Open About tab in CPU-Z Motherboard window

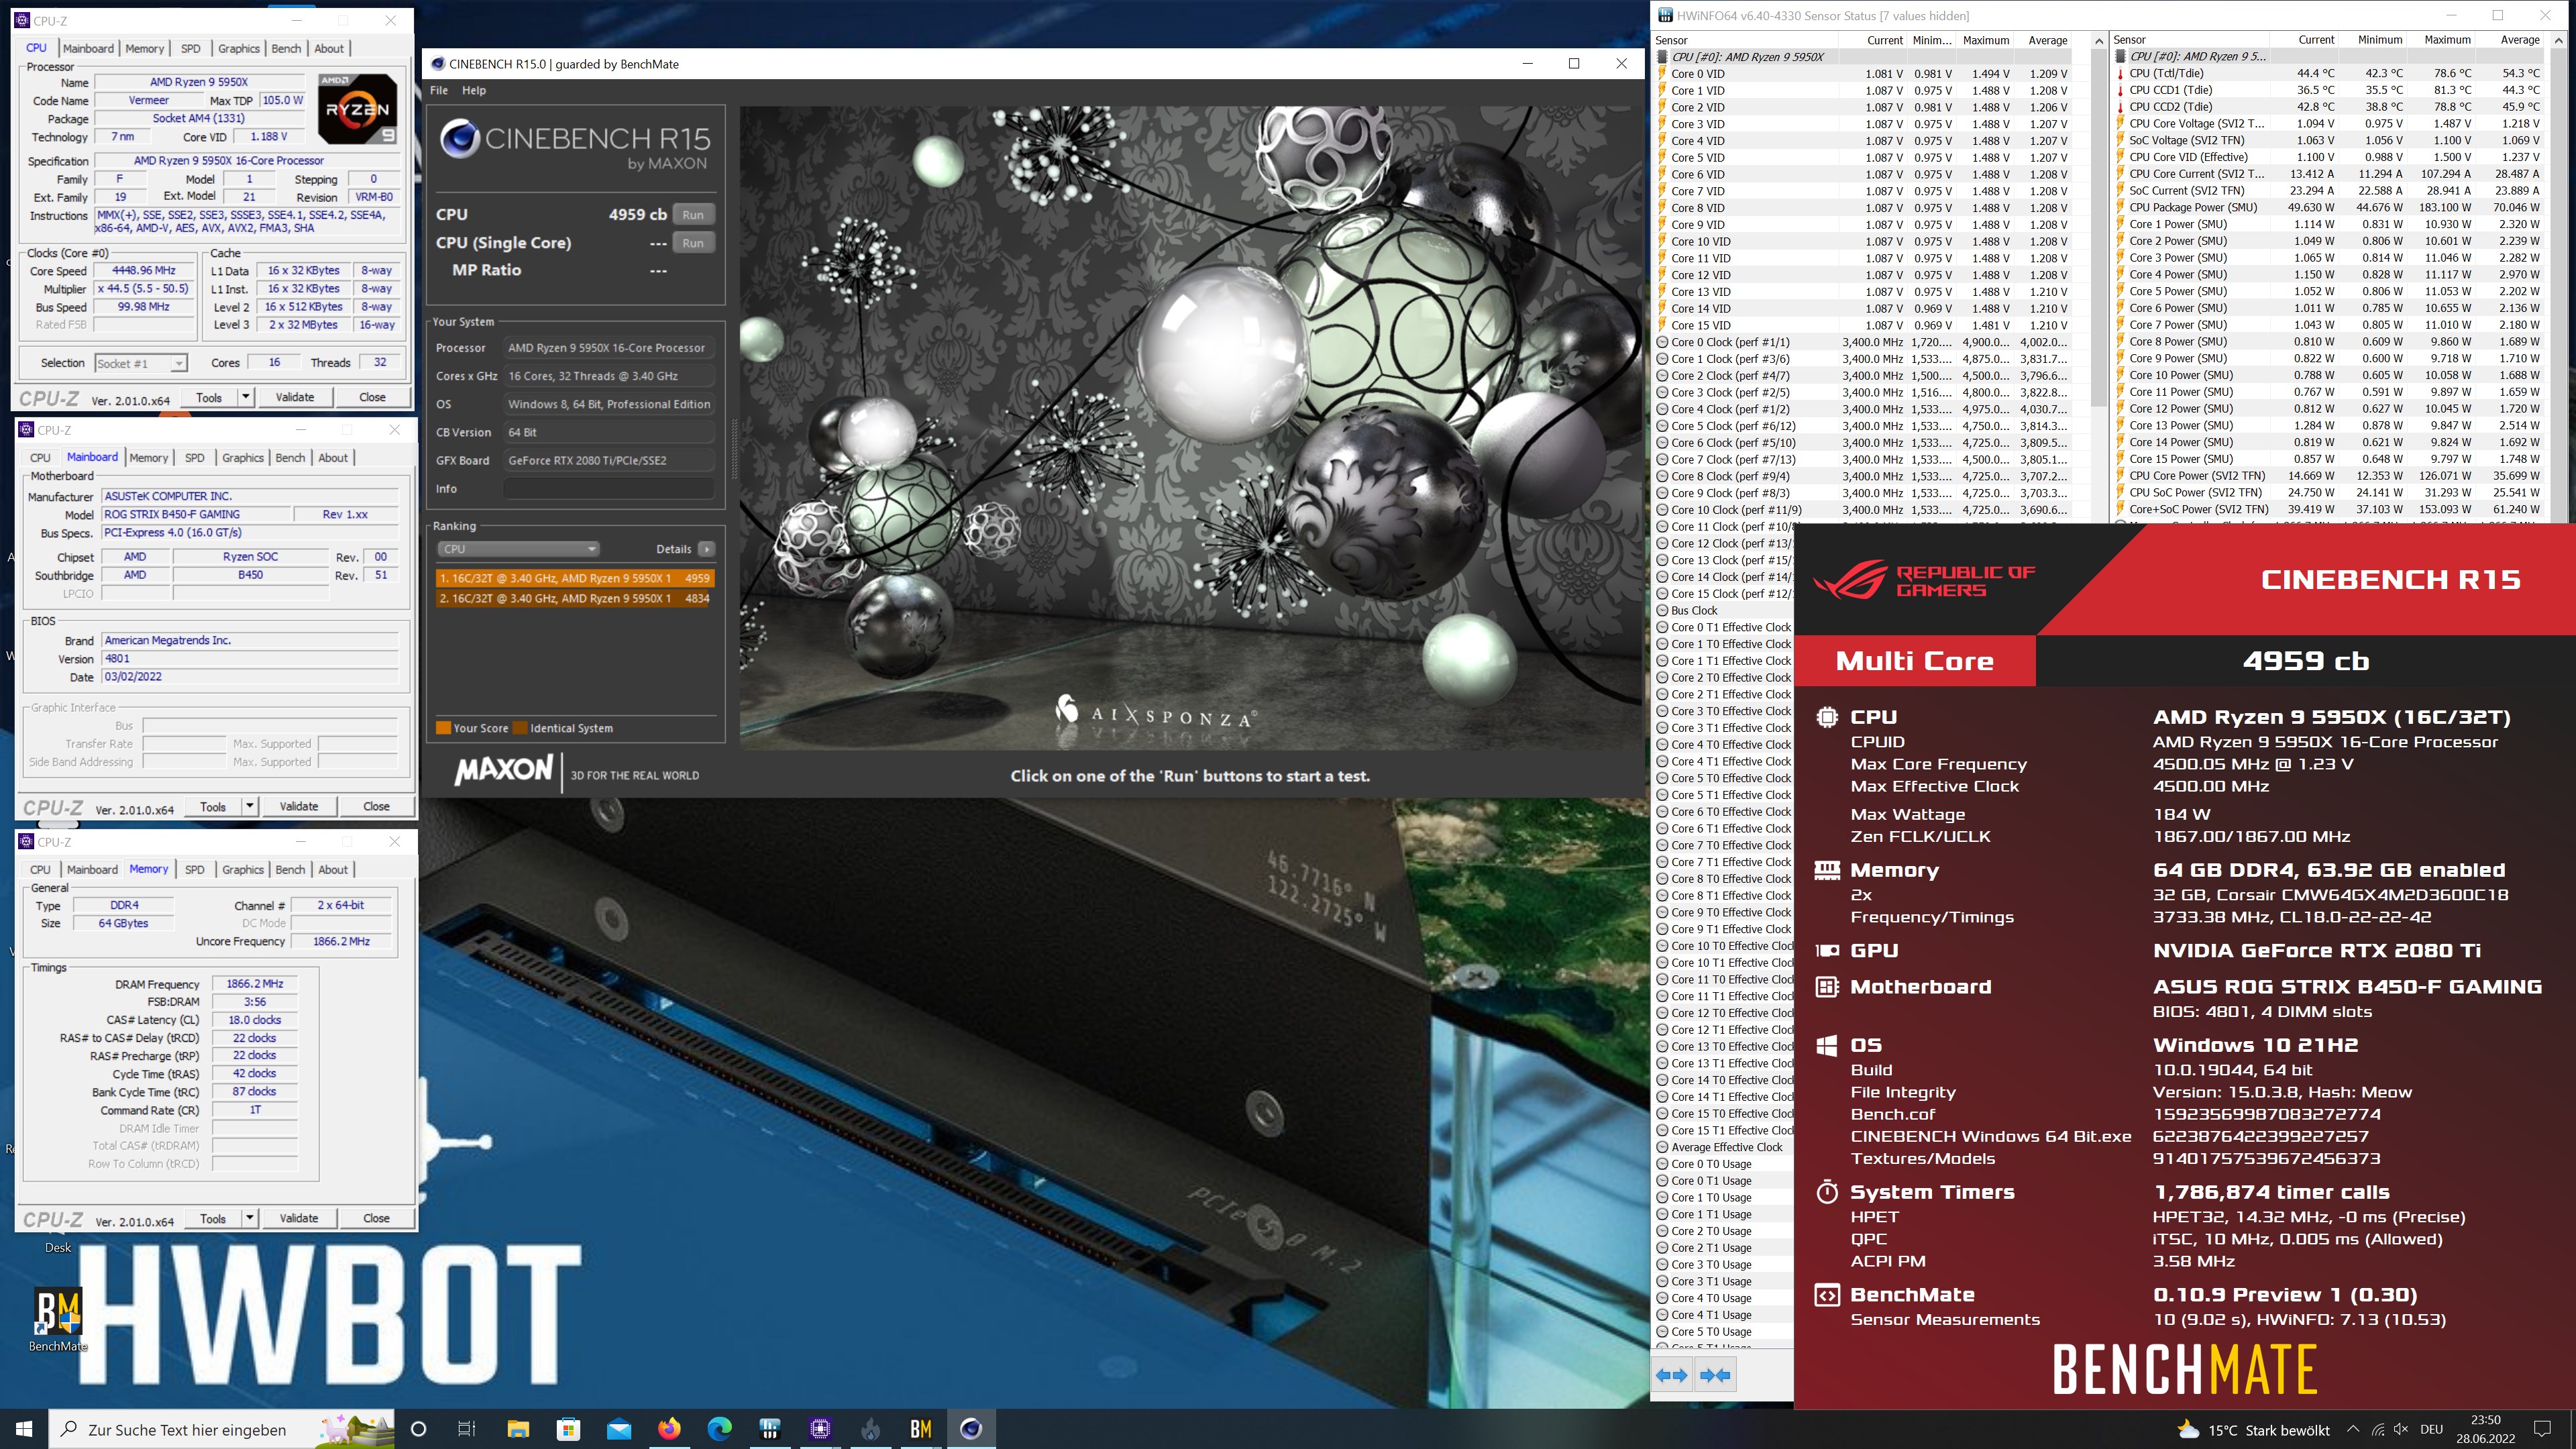[x=333, y=458]
